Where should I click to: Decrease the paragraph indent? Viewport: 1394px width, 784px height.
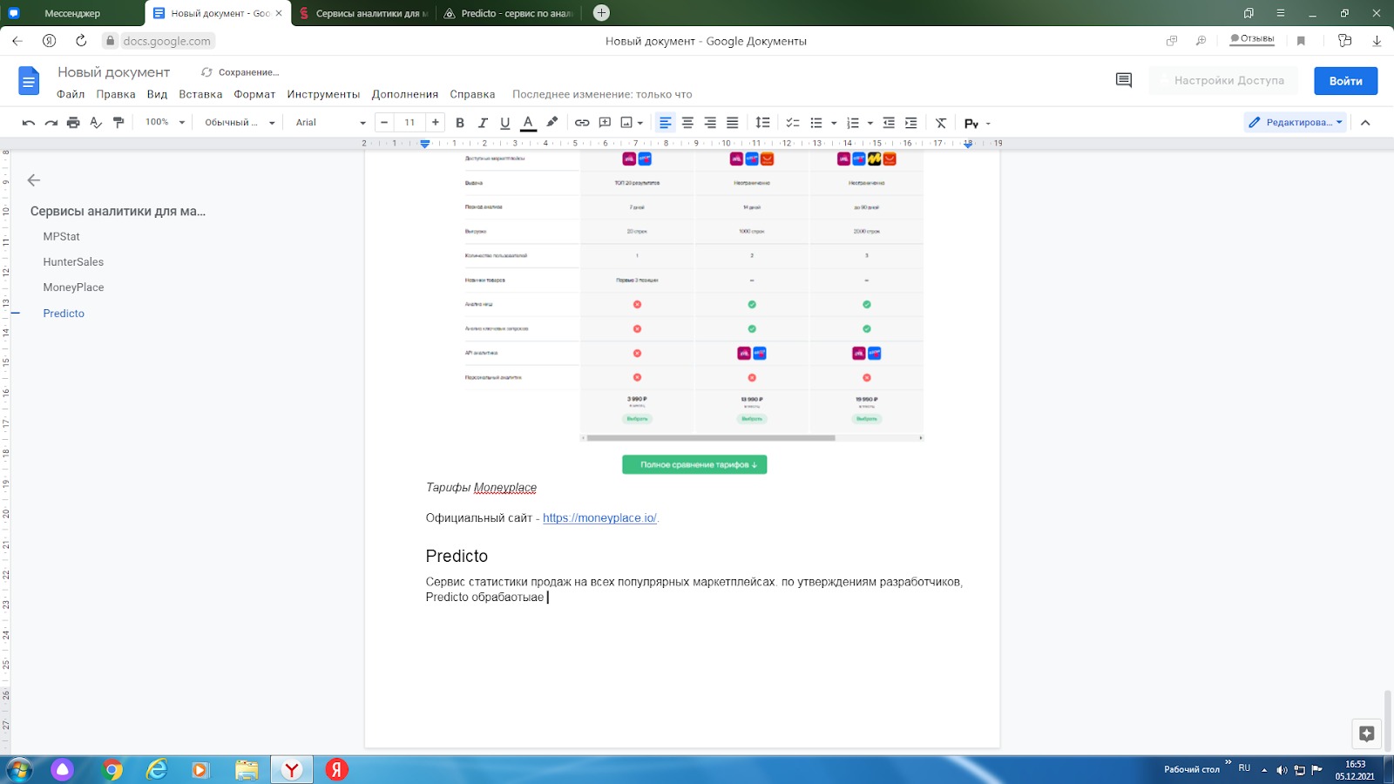(889, 123)
